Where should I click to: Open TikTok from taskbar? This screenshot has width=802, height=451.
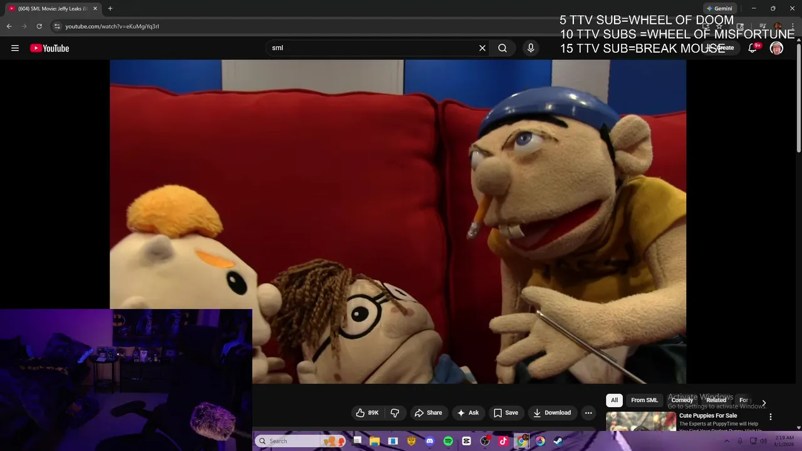(x=503, y=441)
